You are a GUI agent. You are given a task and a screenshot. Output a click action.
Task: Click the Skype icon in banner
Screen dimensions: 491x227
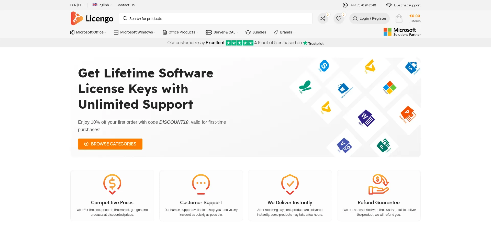324,66
